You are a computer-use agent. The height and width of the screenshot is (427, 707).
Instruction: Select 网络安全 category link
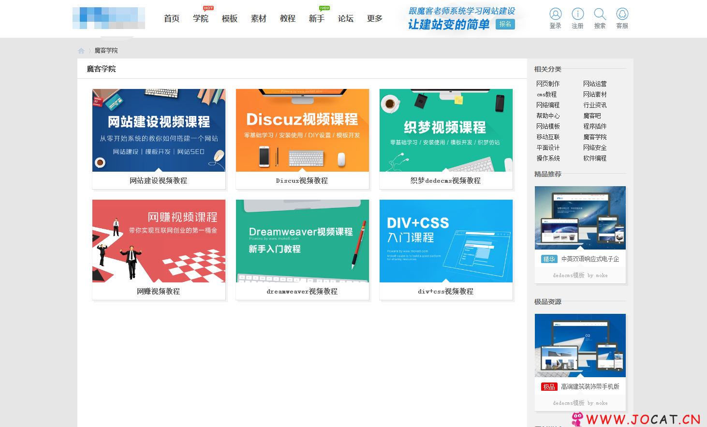coord(595,147)
